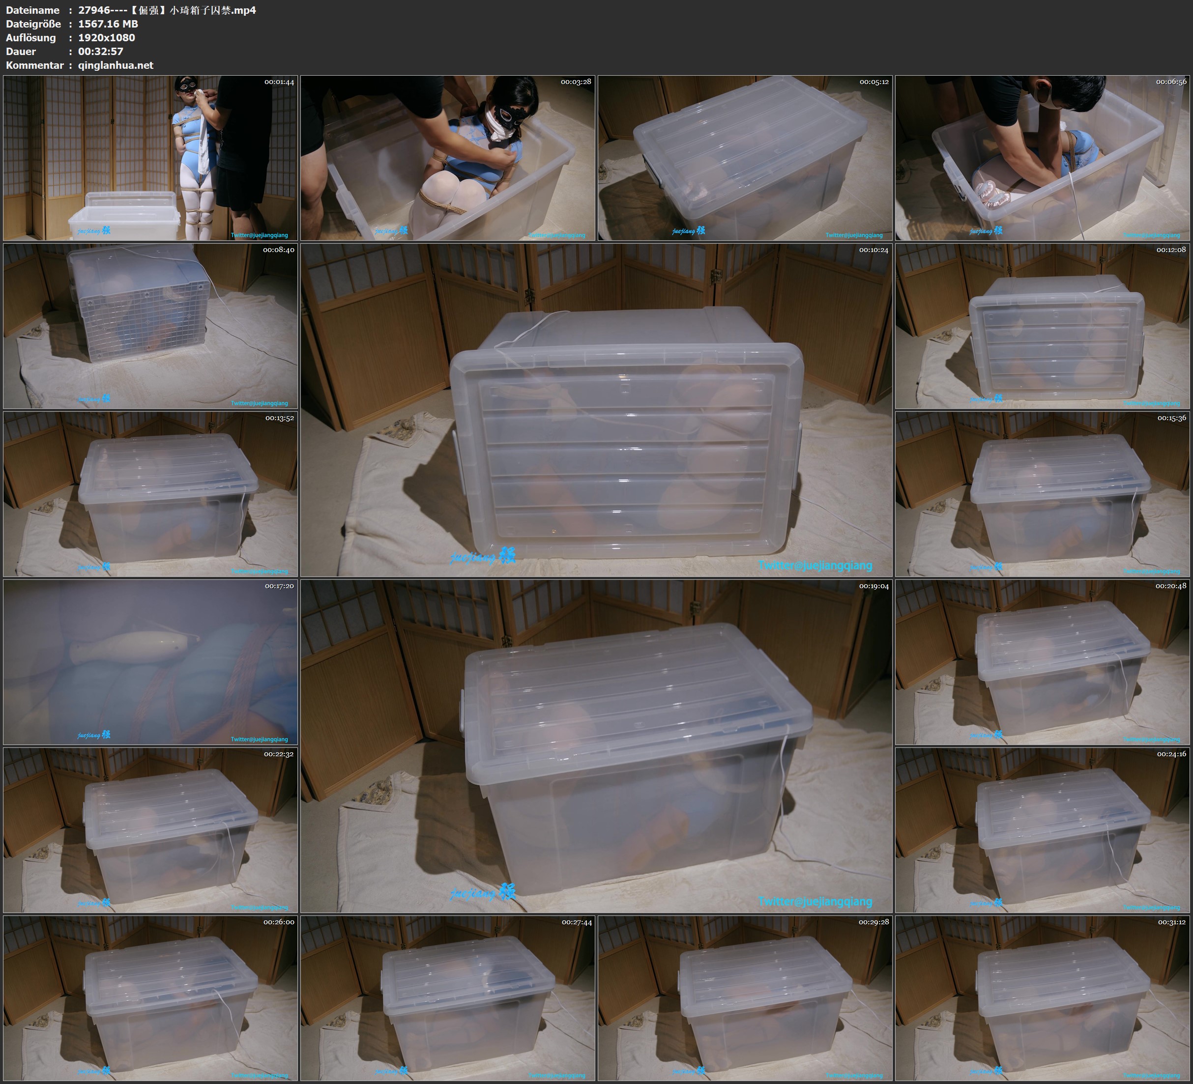Image resolution: width=1193 pixels, height=1084 pixels.
Task: Open the large 00:10:24 frame
Action: tap(596, 410)
